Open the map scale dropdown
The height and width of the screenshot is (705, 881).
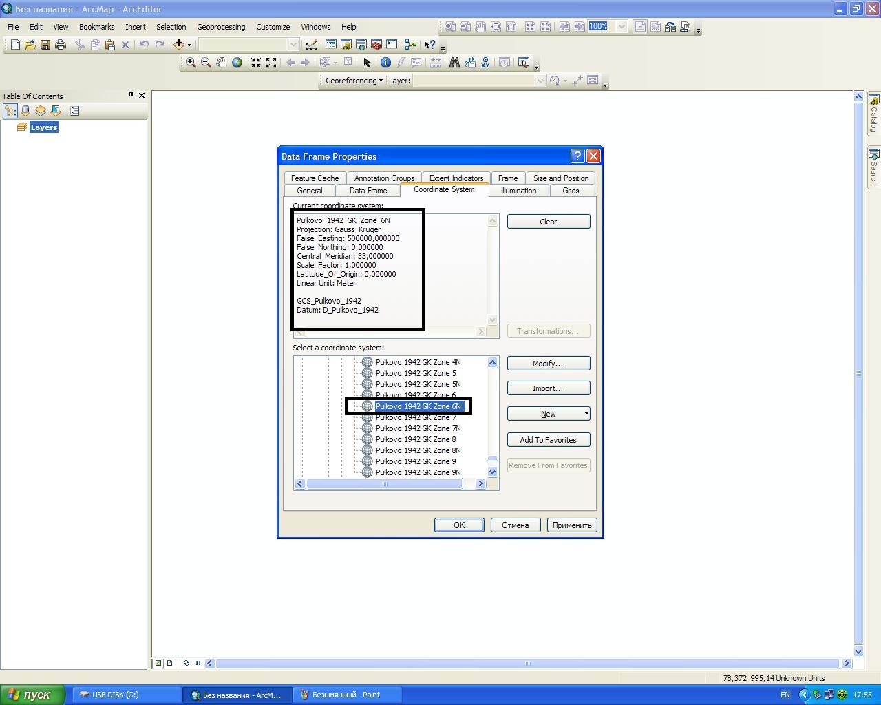point(293,45)
